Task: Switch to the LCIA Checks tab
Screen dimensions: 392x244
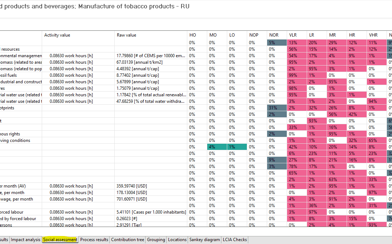Action: click(234, 240)
